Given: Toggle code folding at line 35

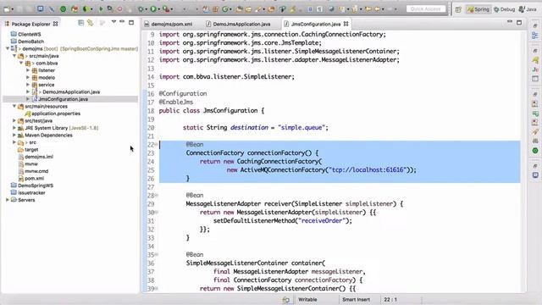Looking at the screenshot, I should 156,254.
